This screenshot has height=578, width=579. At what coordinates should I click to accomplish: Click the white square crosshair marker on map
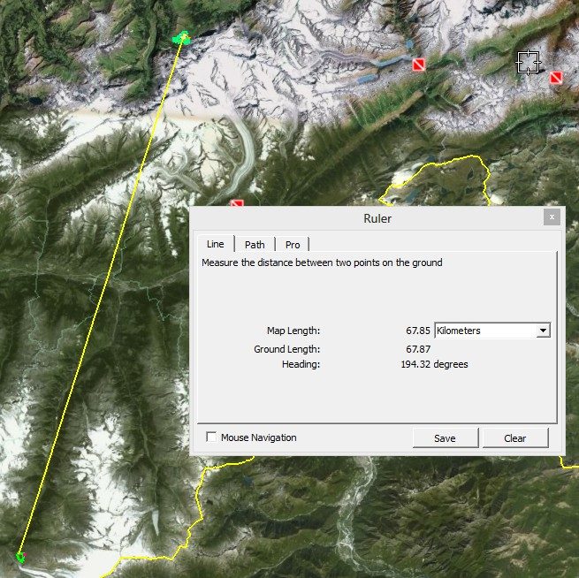pyautogui.click(x=528, y=62)
